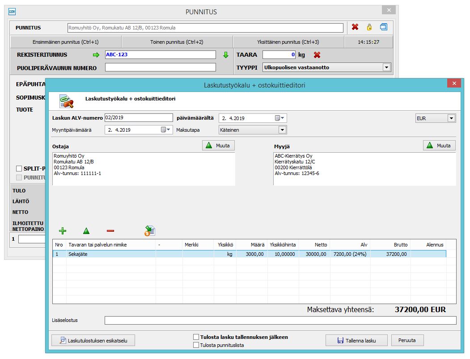The width and height of the screenshot is (470, 359).
Task: Enable Tulosta lasku tallennuksen jälkeen checkbox
Action: tap(196, 337)
